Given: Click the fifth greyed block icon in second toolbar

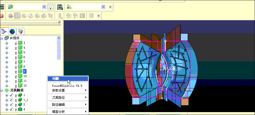Looking at the screenshot, I should (37, 16).
